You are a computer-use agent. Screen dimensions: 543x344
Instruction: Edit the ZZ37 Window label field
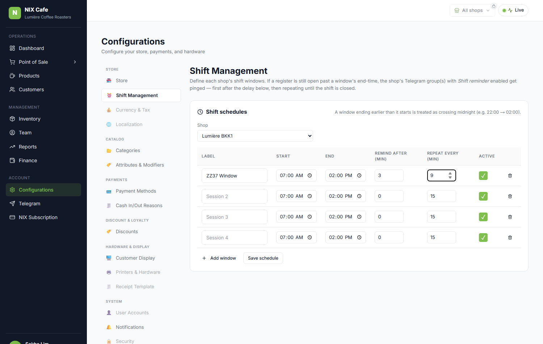point(235,176)
